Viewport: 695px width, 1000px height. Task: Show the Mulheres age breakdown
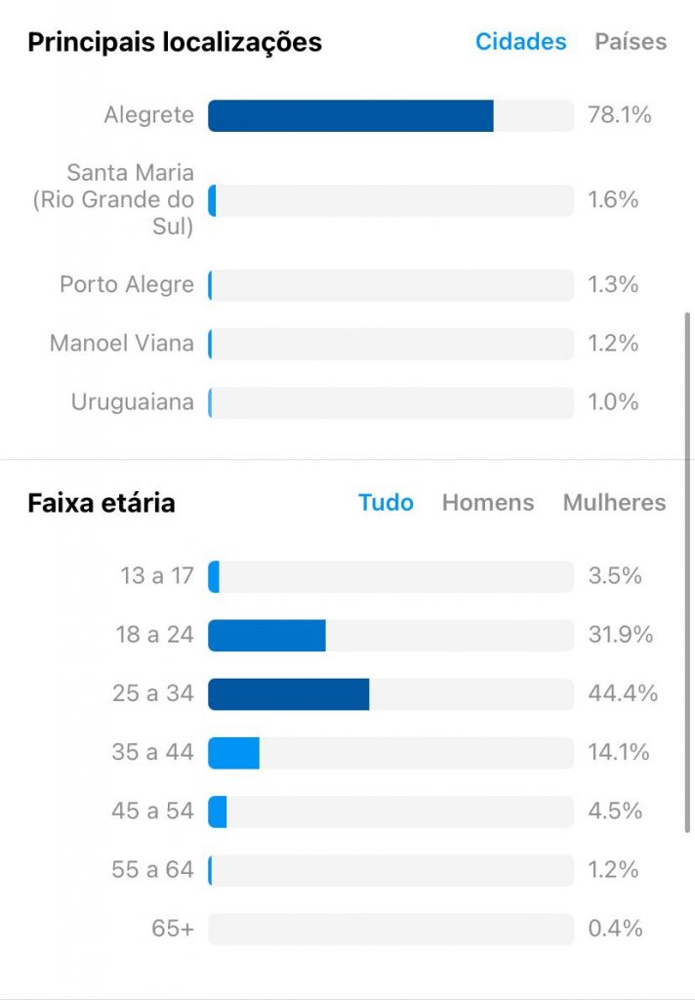coord(614,503)
